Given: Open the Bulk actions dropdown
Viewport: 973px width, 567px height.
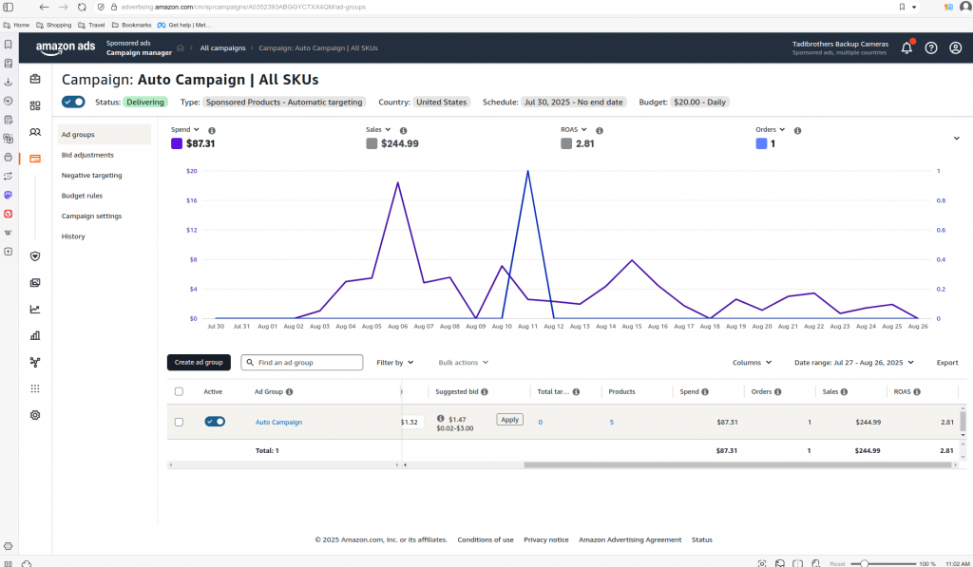Looking at the screenshot, I should 463,362.
